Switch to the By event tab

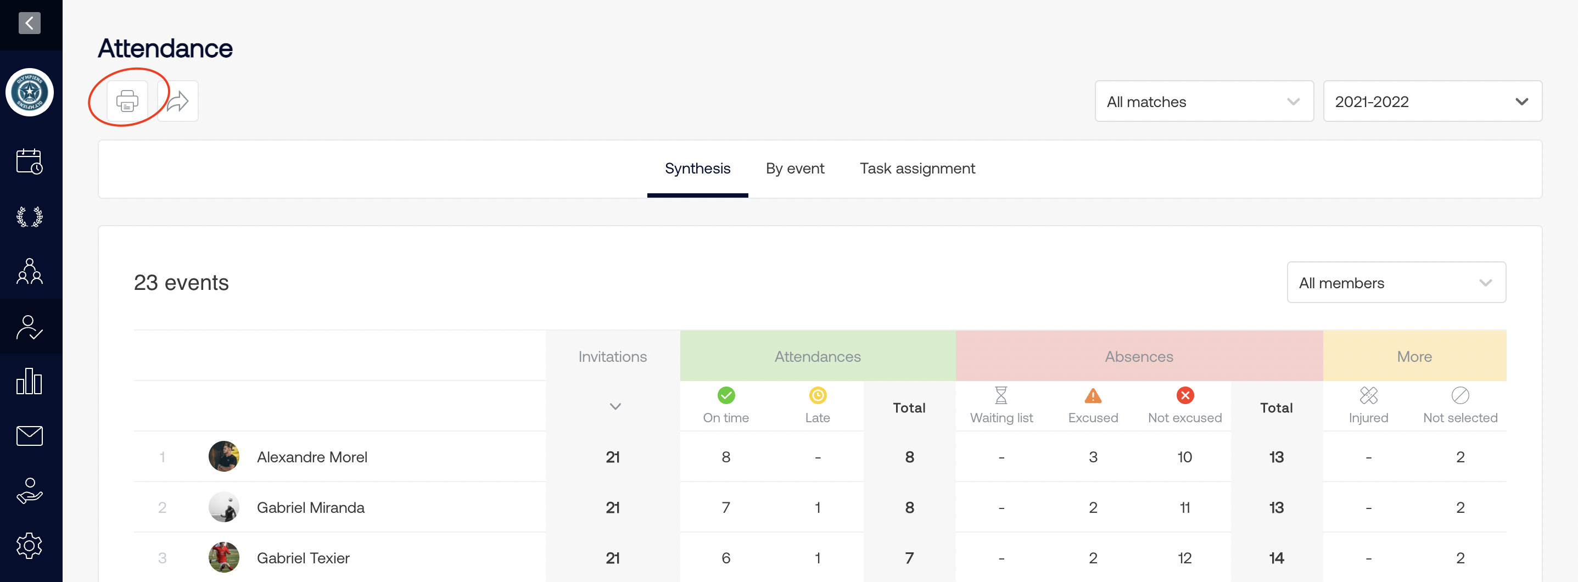[794, 169]
